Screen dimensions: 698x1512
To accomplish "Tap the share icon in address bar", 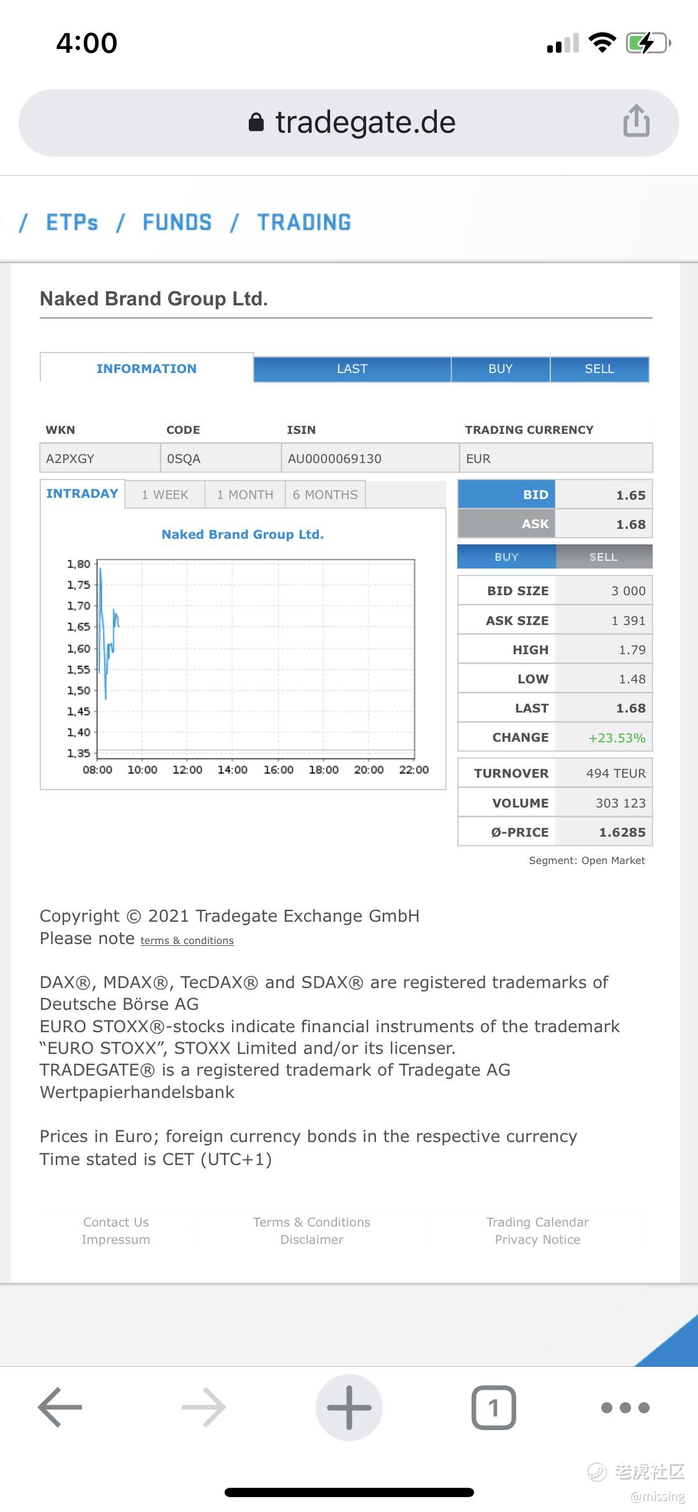I will pyautogui.click(x=637, y=120).
